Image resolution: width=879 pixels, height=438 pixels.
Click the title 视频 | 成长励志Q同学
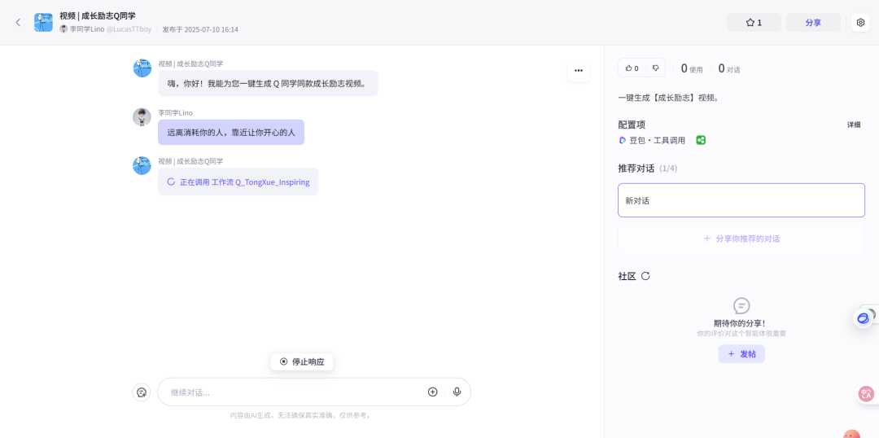tap(98, 15)
